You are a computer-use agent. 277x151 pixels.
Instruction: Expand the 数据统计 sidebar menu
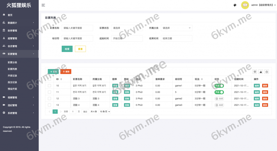click(19, 23)
